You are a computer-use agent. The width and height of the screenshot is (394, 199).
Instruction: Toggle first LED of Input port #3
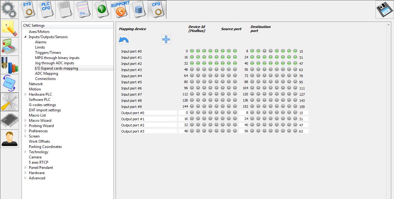pyautogui.click(x=192, y=70)
